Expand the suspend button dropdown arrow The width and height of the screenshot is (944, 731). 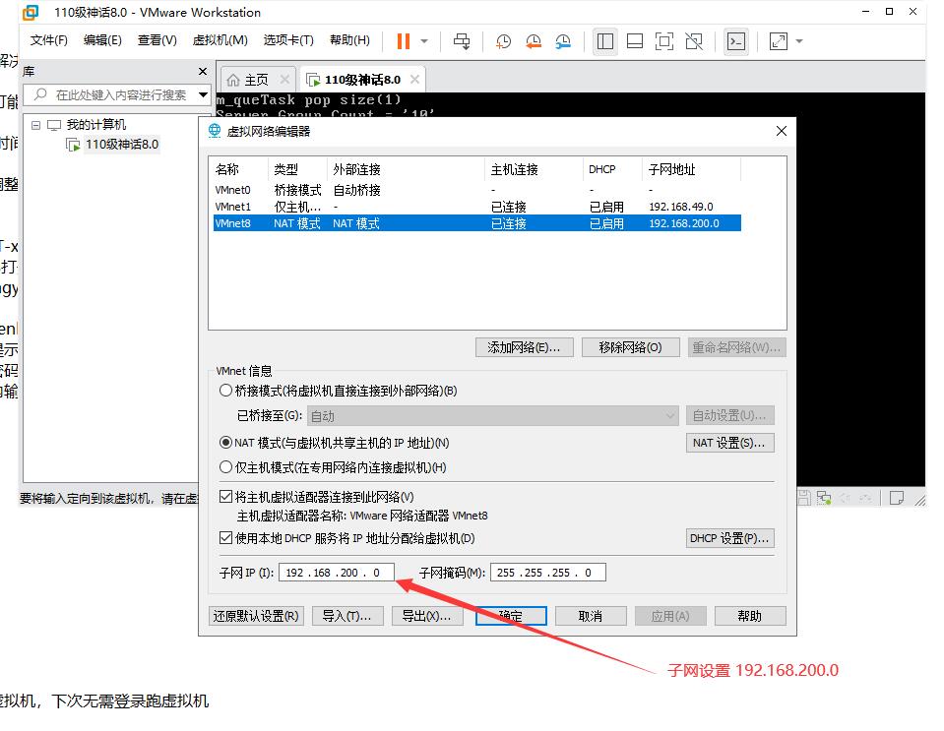(425, 41)
